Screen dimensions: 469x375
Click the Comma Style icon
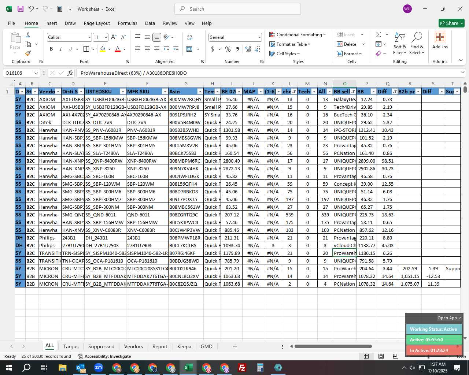[x=237, y=49]
